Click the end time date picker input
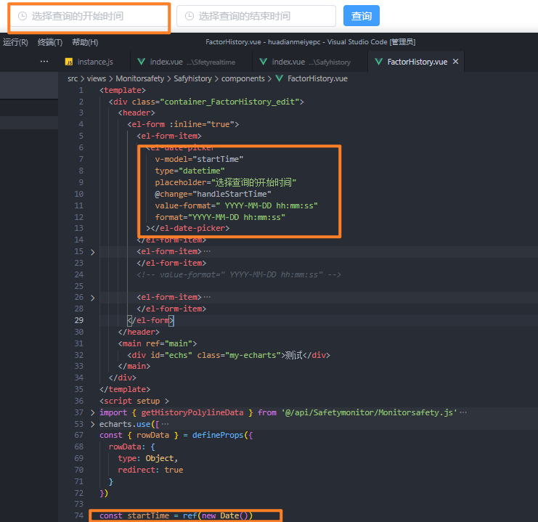538x522 pixels. point(256,16)
